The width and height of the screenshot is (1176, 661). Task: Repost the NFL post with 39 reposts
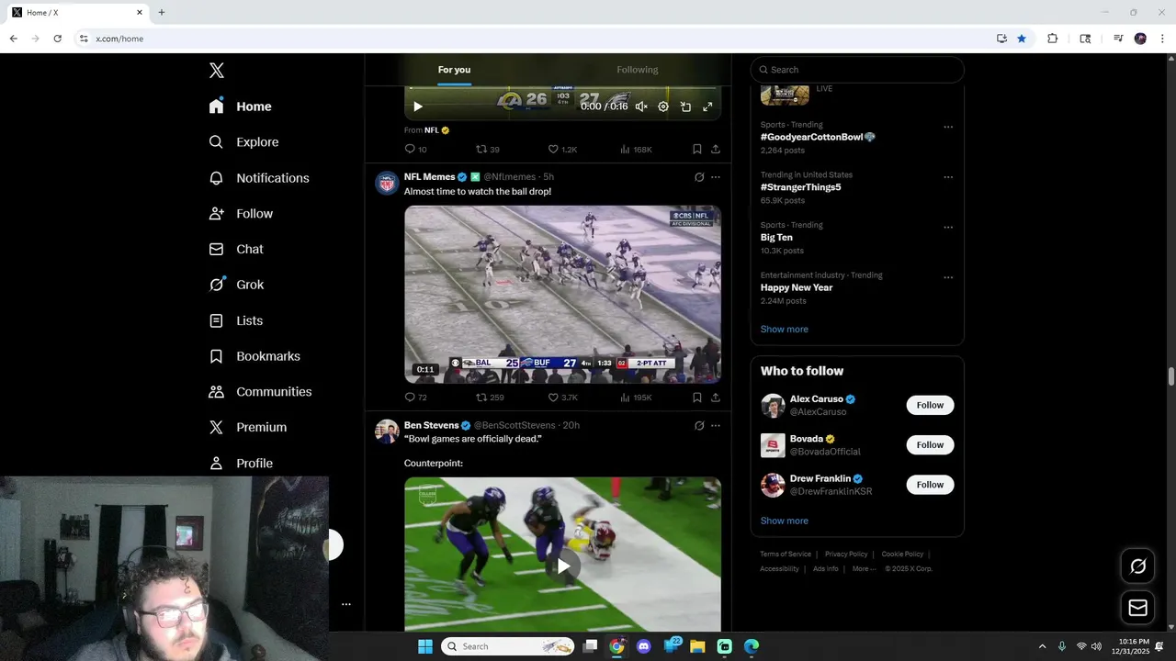point(487,149)
